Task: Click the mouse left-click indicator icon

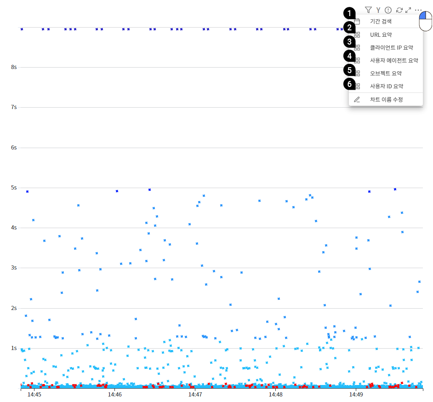Action: tap(426, 21)
